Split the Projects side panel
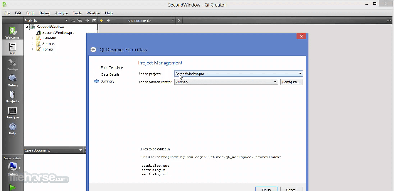 click(x=87, y=20)
